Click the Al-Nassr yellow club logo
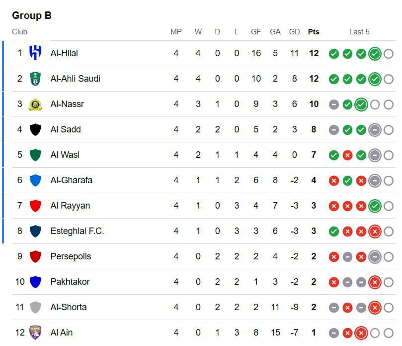Viewport: 402px width, 346px height. tap(35, 104)
